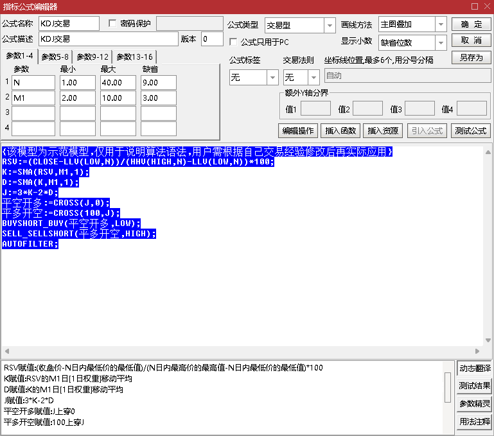The image size is (494, 436).
Task: Click the 取消 button
Action: pyautogui.click(x=472, y=40)
